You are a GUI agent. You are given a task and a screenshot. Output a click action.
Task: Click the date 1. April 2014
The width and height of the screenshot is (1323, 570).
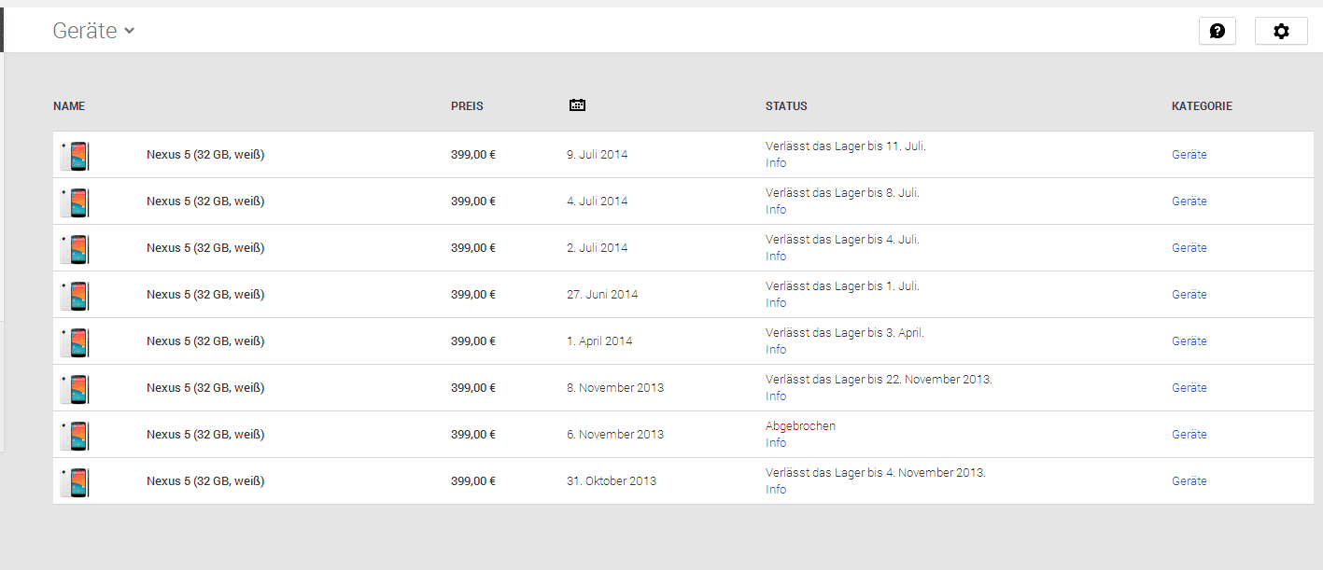pyautogui.click(x=599, y=341)
